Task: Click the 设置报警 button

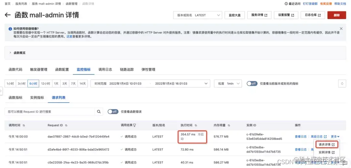Action: coord(286,15)
